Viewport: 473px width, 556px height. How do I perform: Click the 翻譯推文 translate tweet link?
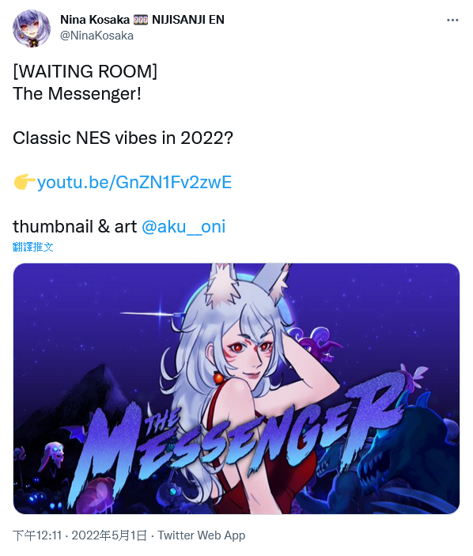(x=32, y=247)
